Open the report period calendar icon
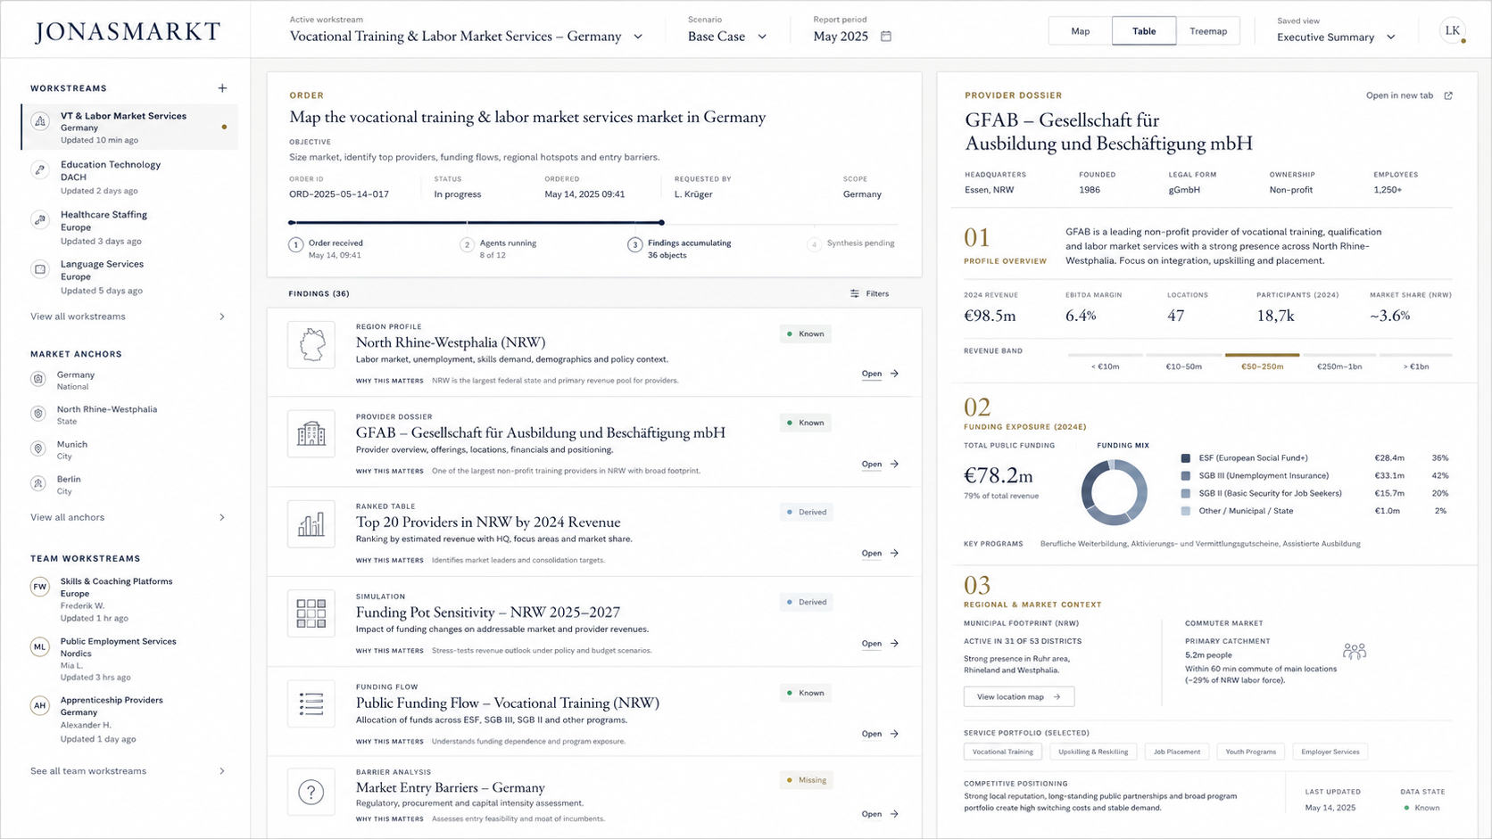This screenshot has height=839, width=1492. pos(886,37)
